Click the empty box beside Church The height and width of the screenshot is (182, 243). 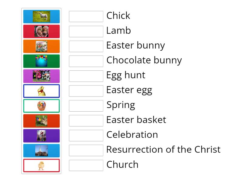click(86, 165)
